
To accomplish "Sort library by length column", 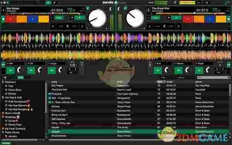I will click(x=170, y=82).
